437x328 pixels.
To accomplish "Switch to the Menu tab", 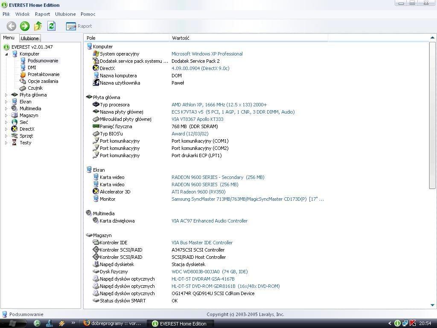I will click(x=9, y=38).
